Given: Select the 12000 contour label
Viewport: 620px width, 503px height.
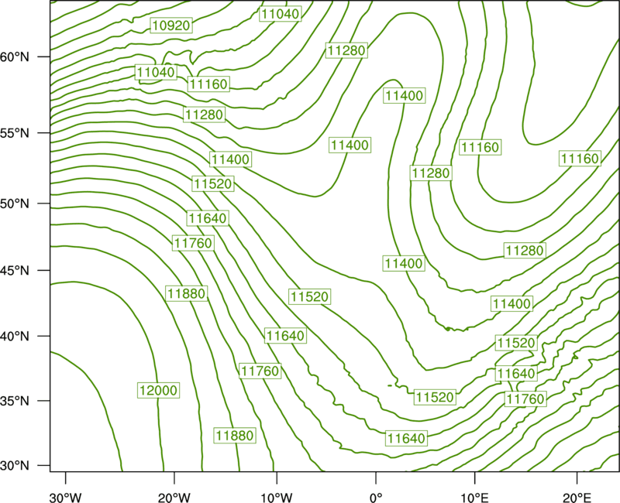Looking at the screenshot, I should point(159,390).
